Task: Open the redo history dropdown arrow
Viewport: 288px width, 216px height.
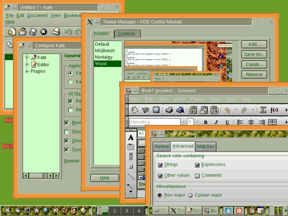Action: [253, 110]
